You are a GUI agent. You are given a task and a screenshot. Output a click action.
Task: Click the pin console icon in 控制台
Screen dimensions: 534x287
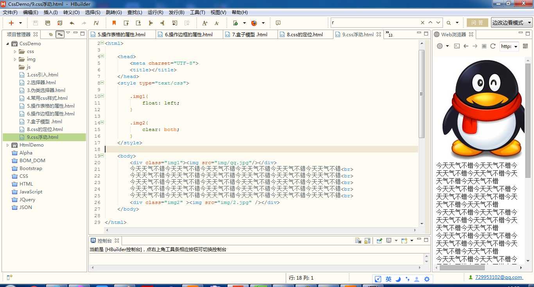click(x=379, y=241)
